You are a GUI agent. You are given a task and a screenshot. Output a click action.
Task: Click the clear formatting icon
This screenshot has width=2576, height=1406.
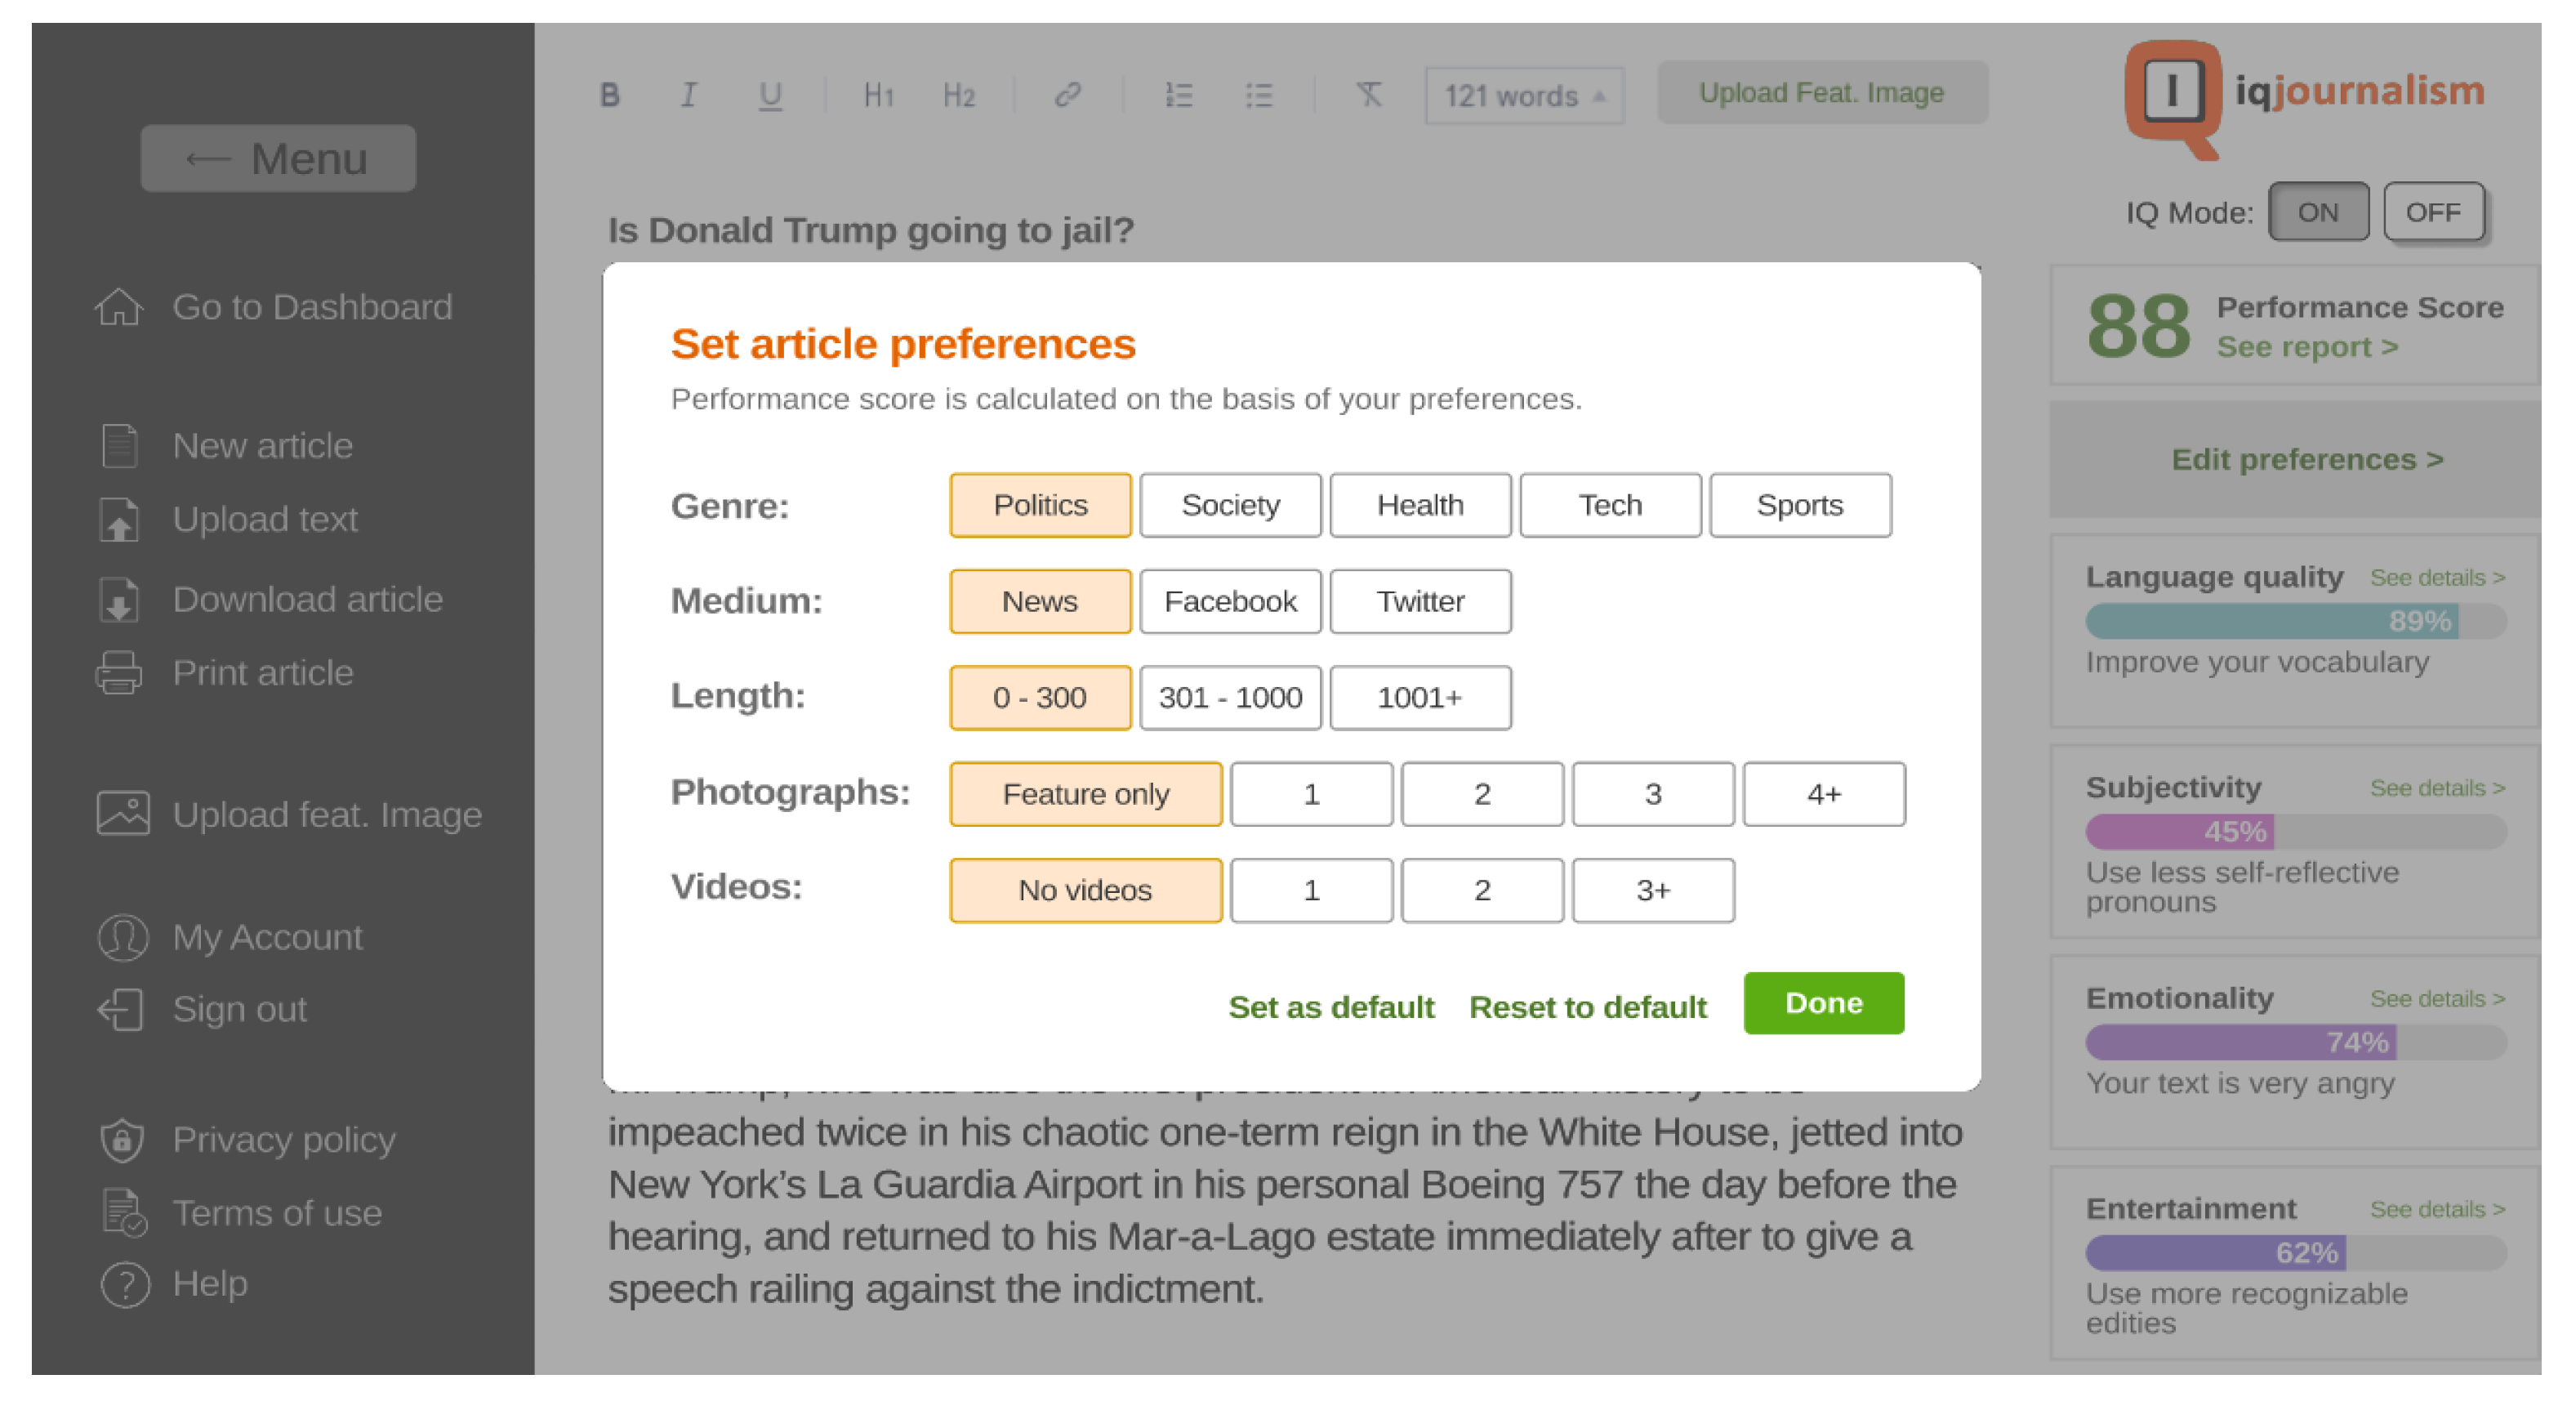pos(1368,95)
